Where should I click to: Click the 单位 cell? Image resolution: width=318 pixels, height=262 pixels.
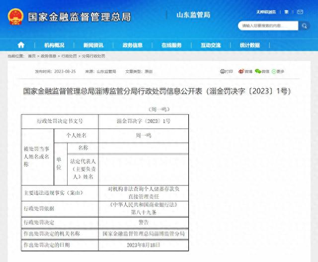[x=61, y=164]
